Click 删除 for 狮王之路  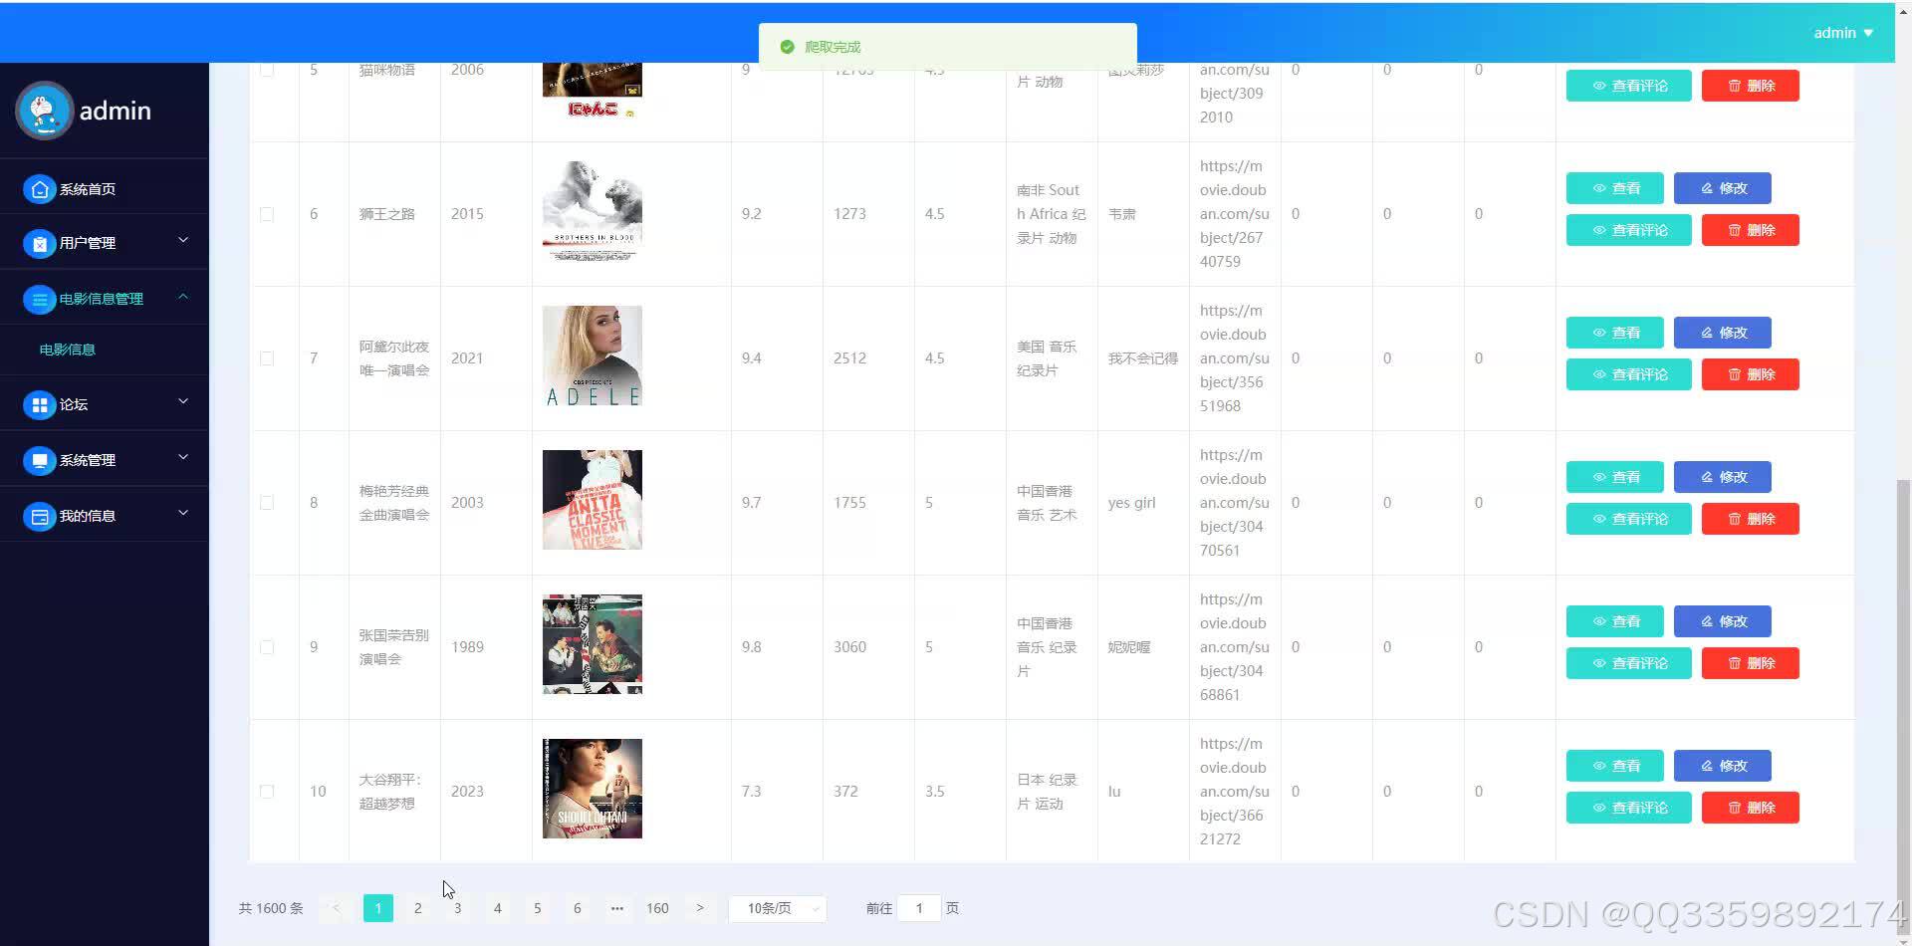pos(1751,230)
